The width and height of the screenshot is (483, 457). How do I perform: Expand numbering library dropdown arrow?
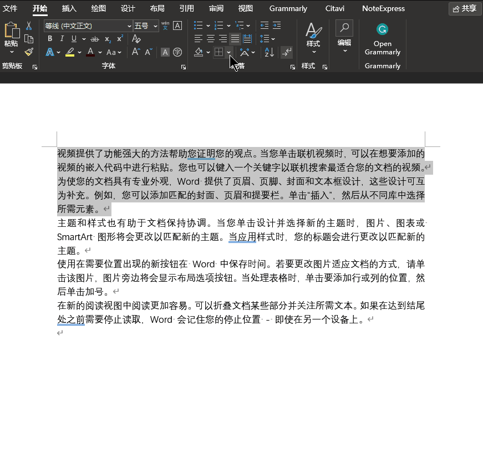tap(228, 26)
